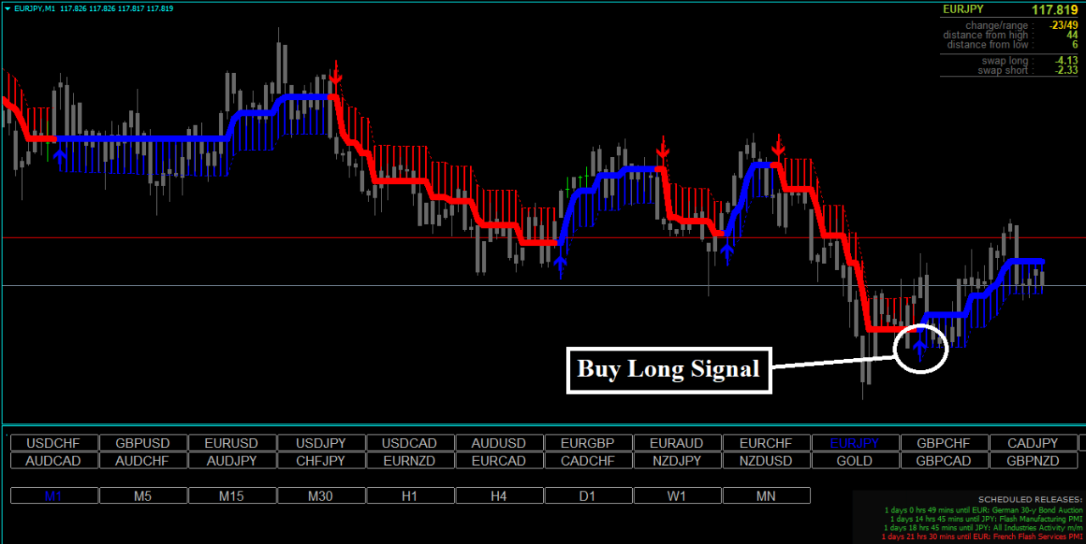Click the EURCHF symbol button
This screenshot has width=1086, height=544.
pos(767,443)
